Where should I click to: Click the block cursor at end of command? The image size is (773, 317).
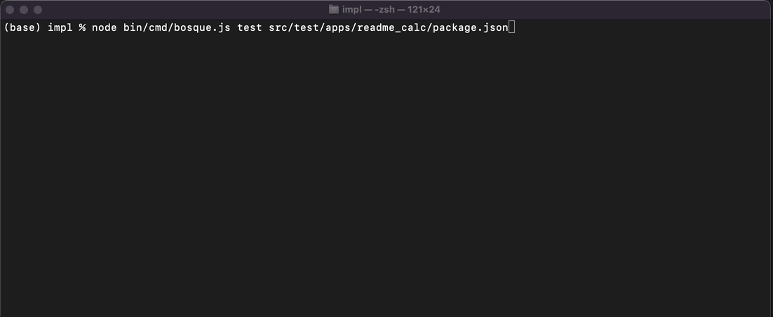tap(511, 27)
